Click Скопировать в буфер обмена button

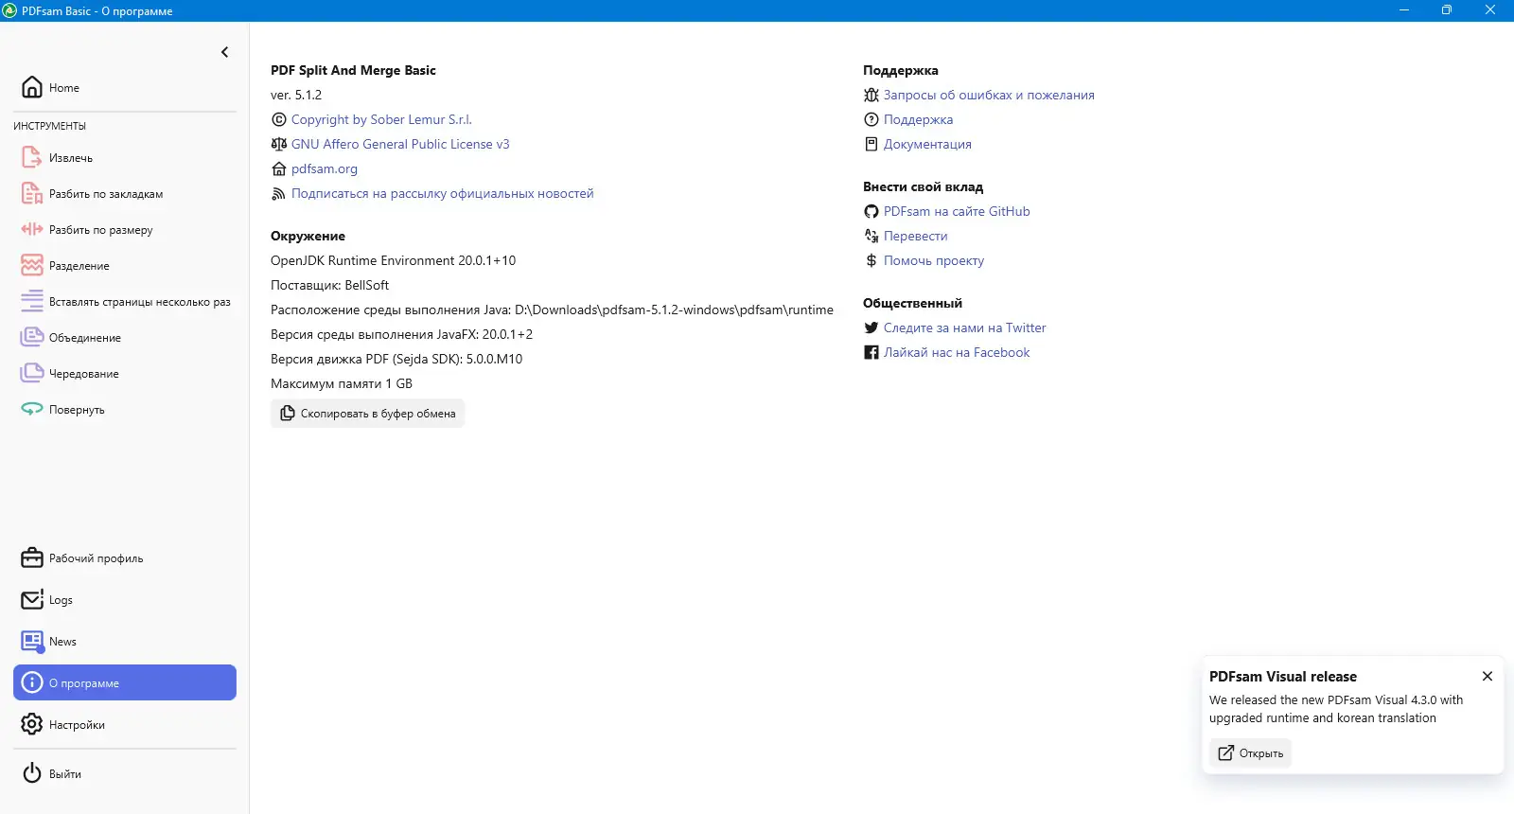point(368,414)
